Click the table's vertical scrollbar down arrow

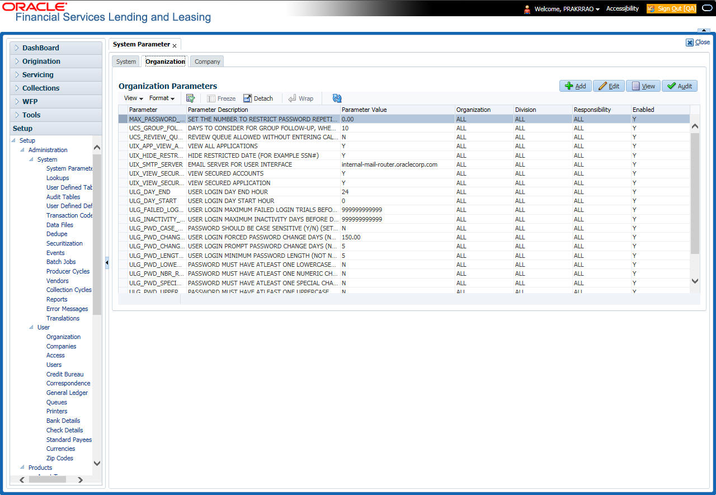(x=695, y=281)
